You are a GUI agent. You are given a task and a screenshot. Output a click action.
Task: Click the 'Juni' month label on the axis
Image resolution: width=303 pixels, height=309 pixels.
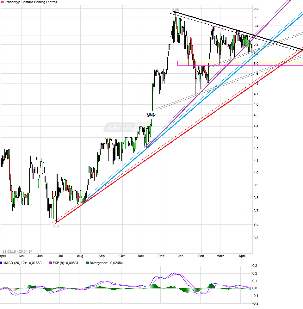pos(40,256)
